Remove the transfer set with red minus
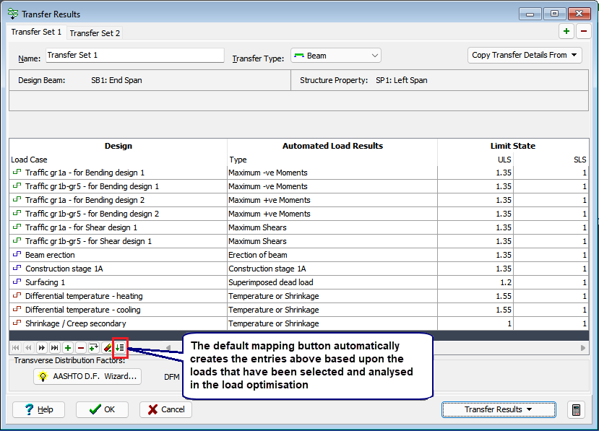Screen dimensions: 599x431 (584, 31)
